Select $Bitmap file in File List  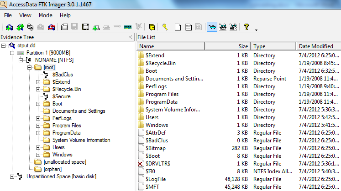tap(156, 148)
